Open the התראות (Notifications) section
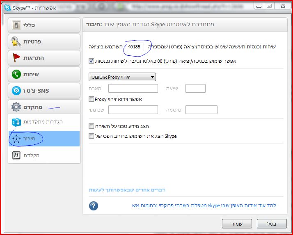This screenshot has height=235, width=293. tap(44, 58)
